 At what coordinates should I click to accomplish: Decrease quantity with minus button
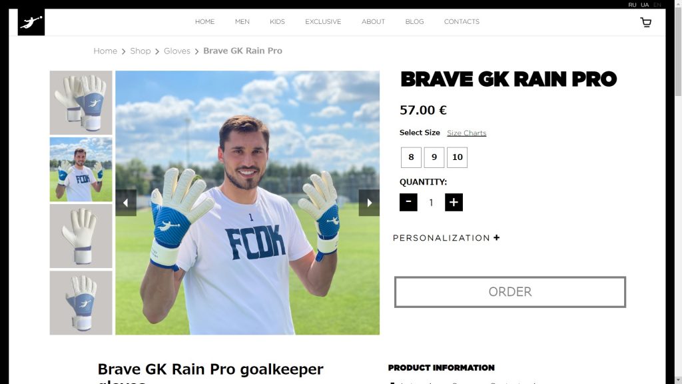coord(408,203)
